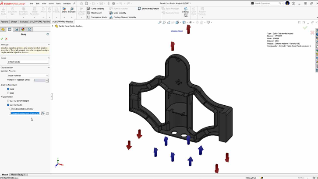
Task: Open the user profile avatar
Action: pos(287,3)
